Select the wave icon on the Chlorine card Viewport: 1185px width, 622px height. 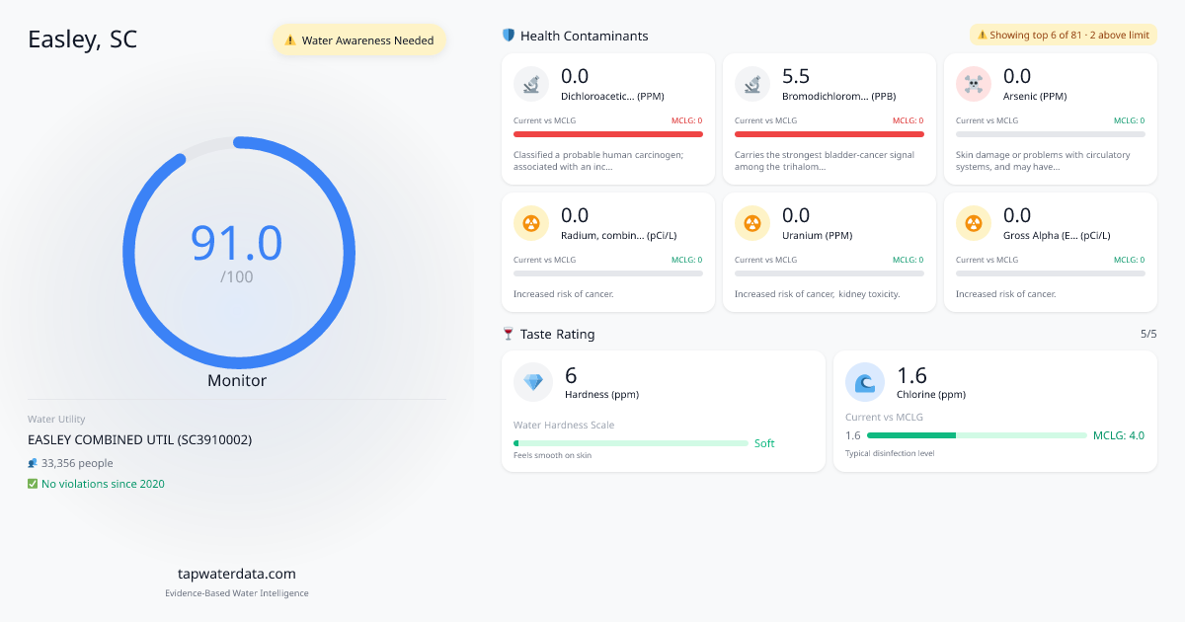865,382
